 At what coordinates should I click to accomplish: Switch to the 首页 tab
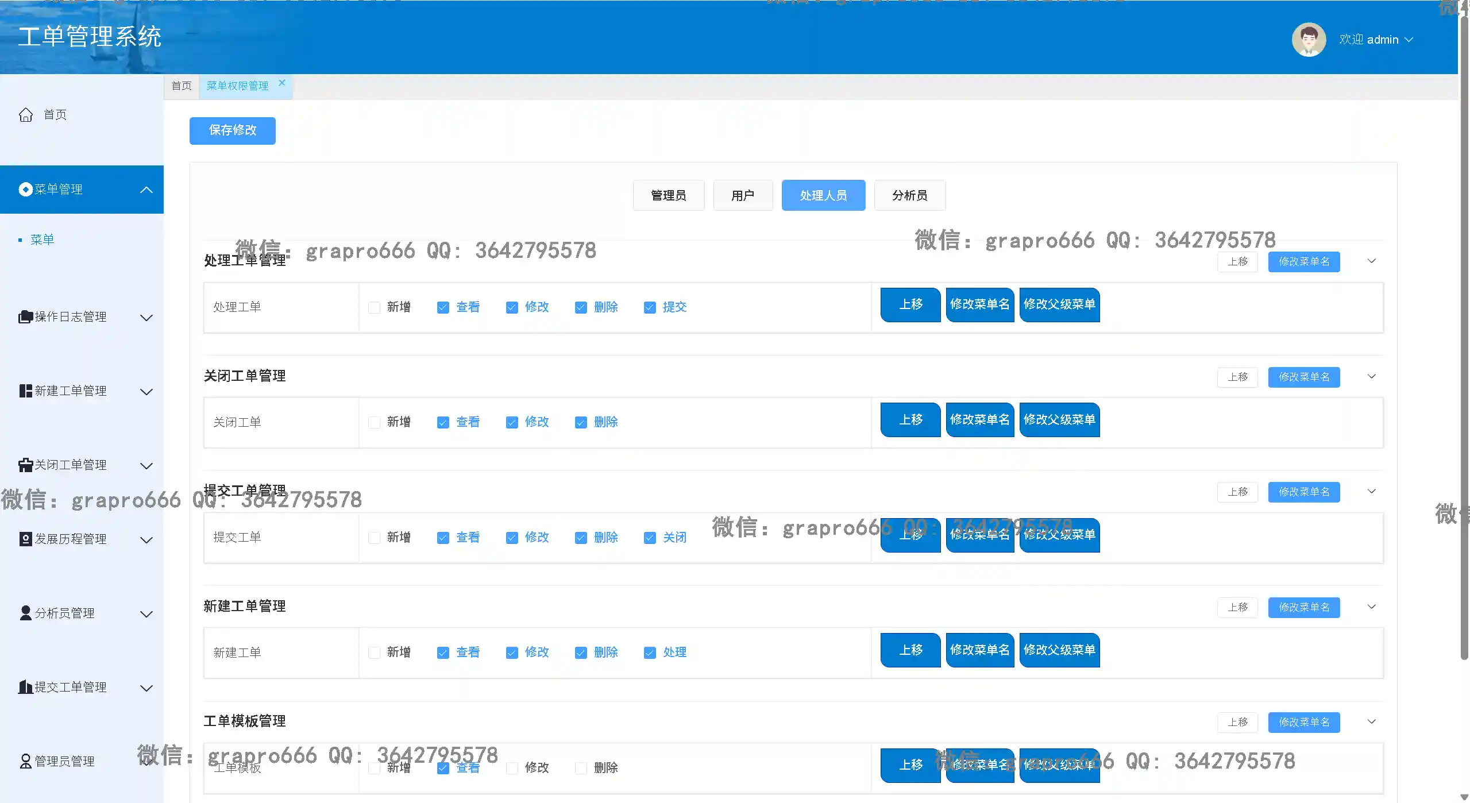[x=182, y=86]
